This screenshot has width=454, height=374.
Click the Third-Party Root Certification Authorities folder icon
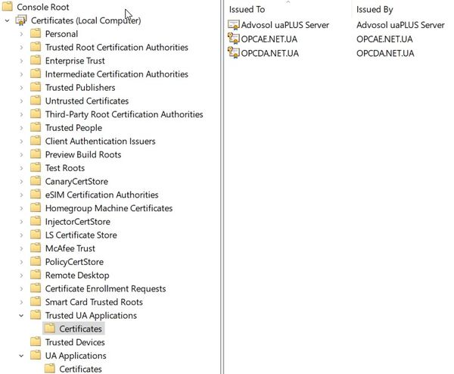[36, 114]
